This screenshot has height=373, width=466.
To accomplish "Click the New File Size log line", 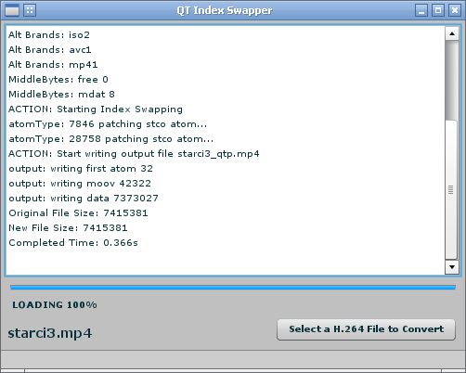I will click(x=68, y=228).
